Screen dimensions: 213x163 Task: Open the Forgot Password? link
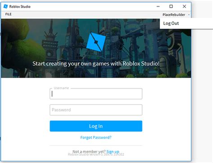(x=96, y=137)
